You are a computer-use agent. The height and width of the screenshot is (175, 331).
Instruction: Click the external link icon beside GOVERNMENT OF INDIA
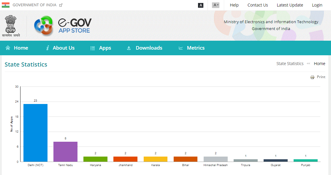pos(61,4)
